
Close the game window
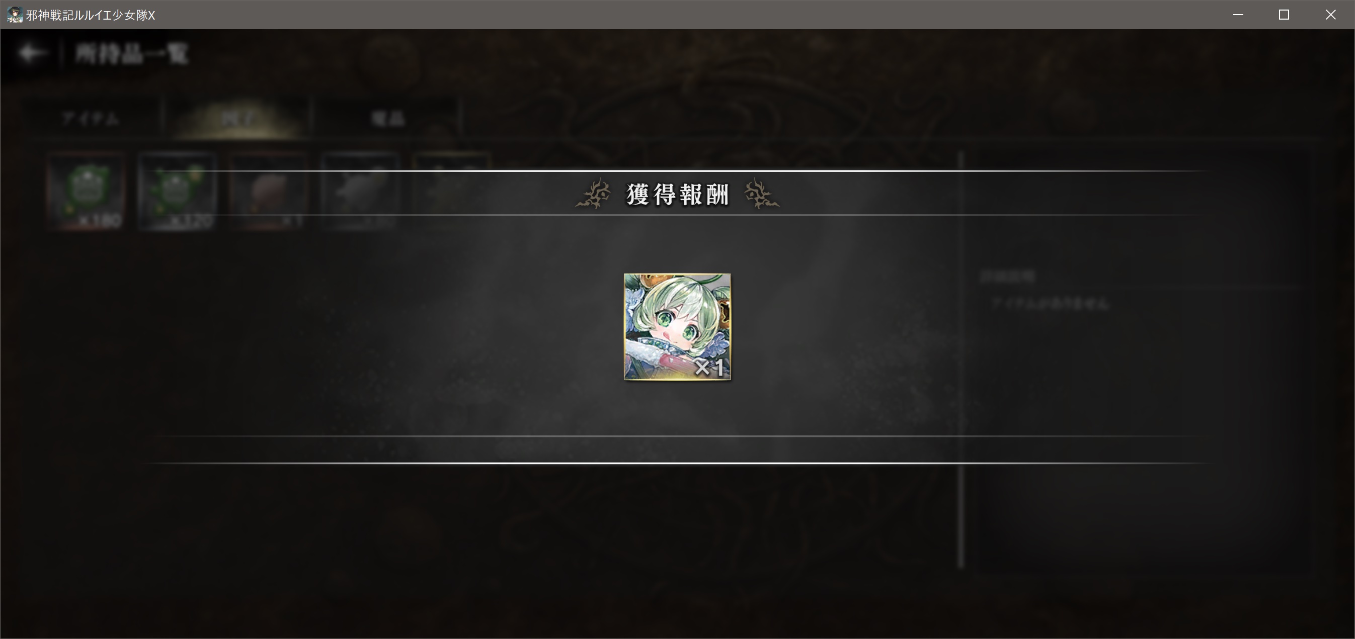point(1330,15)
